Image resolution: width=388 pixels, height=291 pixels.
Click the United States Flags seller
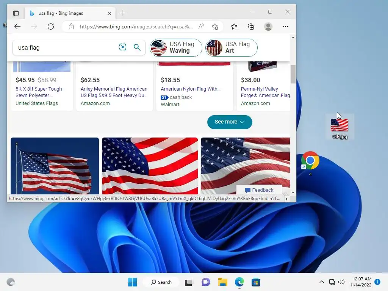(x=37, y=103)
